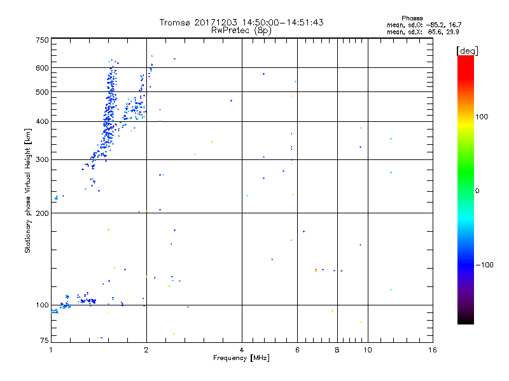Click the '100' colorbar tick label
Viewport: 509px width, 381px height.
tap(482, 117)
